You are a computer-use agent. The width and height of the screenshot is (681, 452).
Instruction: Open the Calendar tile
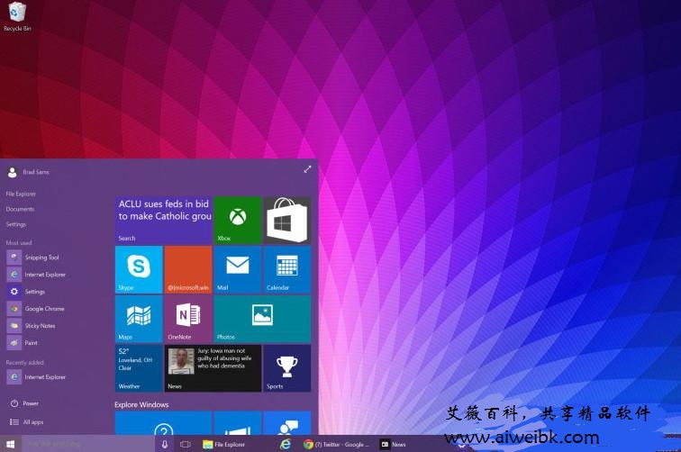click(x=287, y=269)
